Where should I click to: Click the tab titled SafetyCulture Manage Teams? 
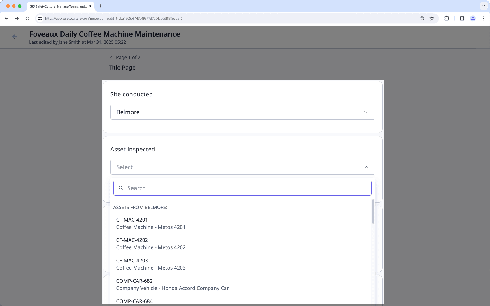[x=60, y=6]
